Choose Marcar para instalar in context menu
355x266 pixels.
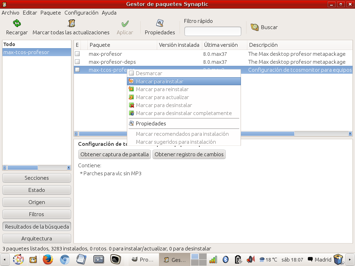point(159,81)
